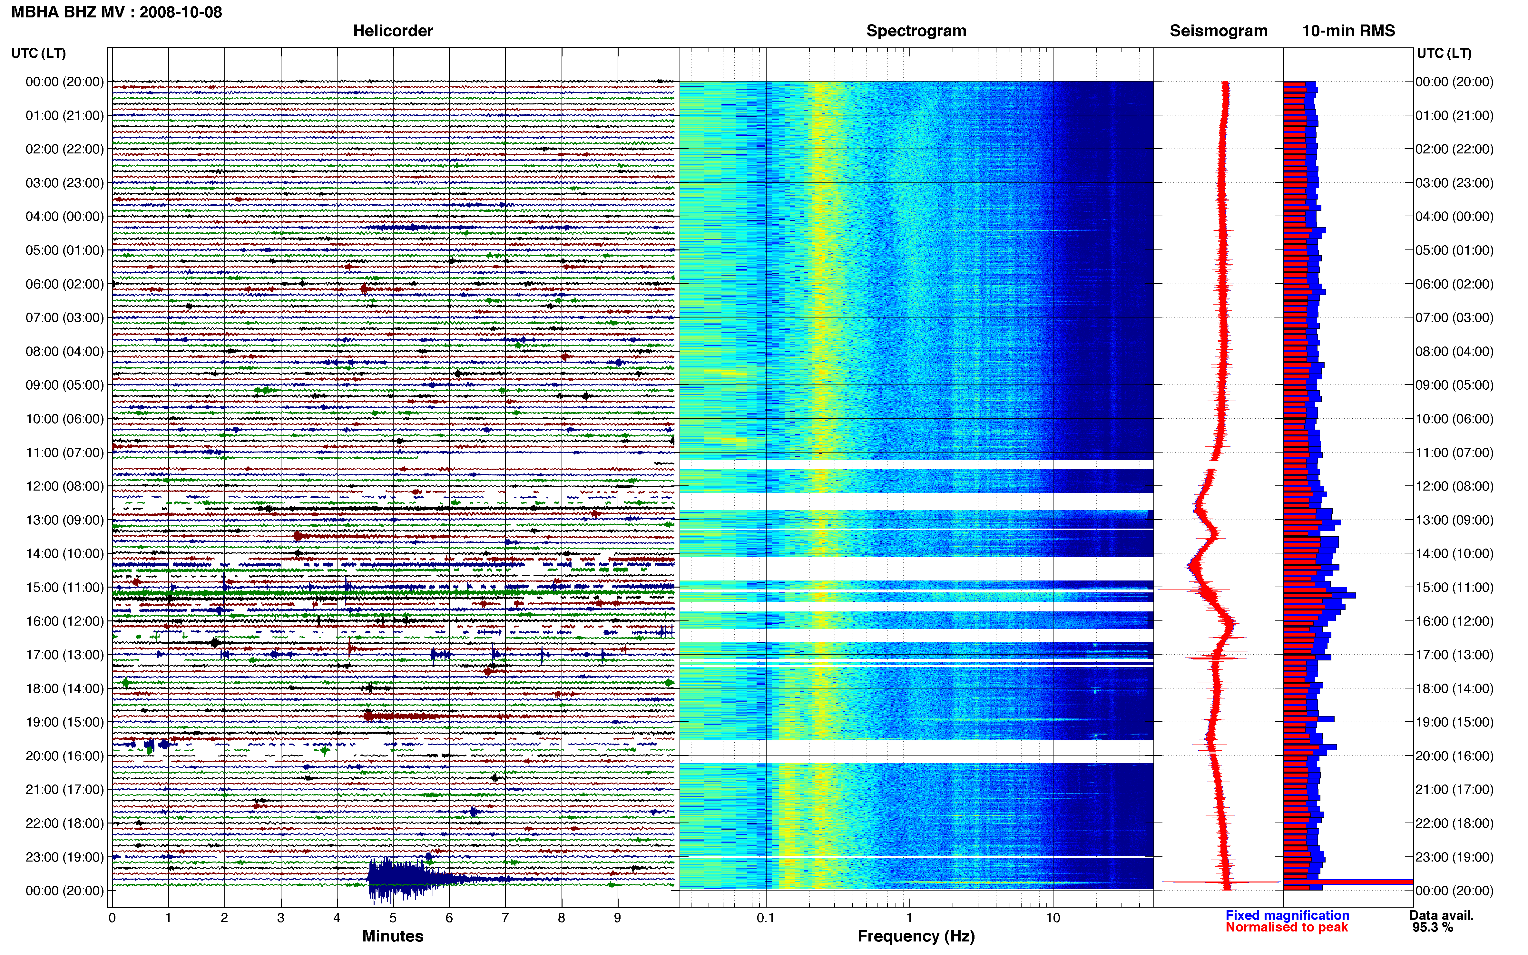Viewport: 1528px width, 955px height.
Task: Click "22:00 (18:00)" on the left time axis
Action: click(64, 823)
